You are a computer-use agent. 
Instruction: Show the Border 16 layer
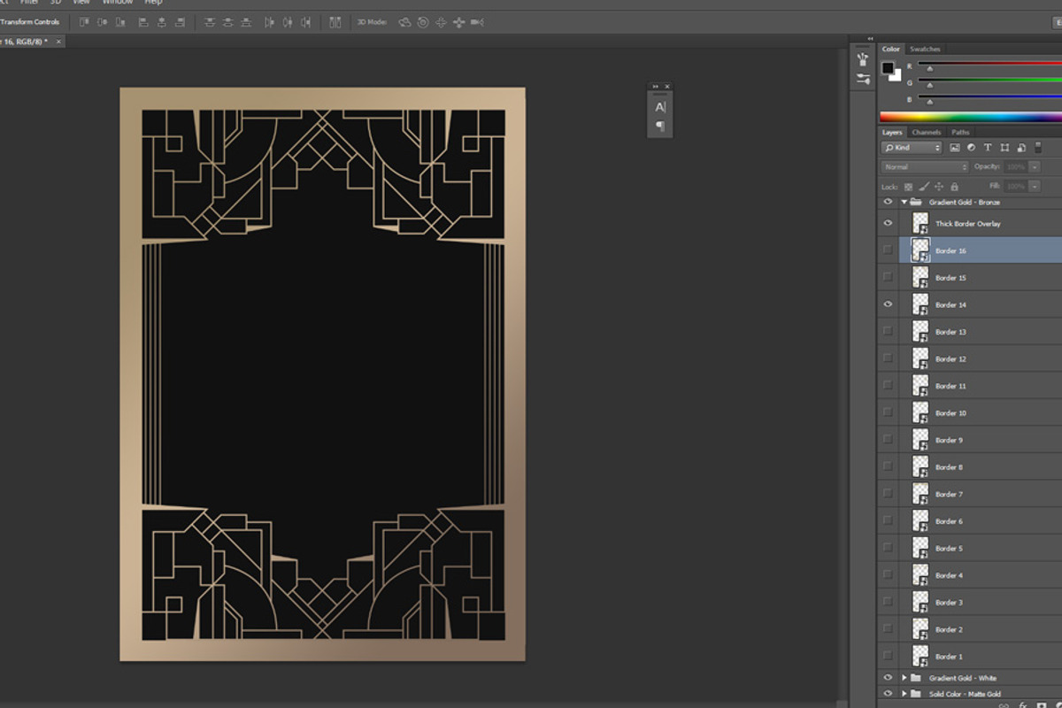click(x=888, y=250)
